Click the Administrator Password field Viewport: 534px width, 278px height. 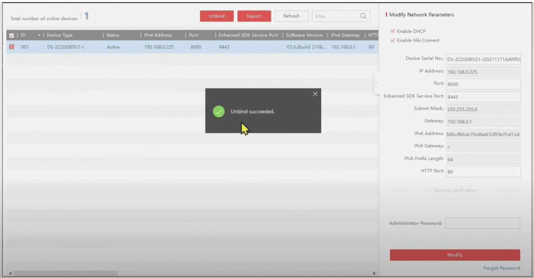pos(482,223)
